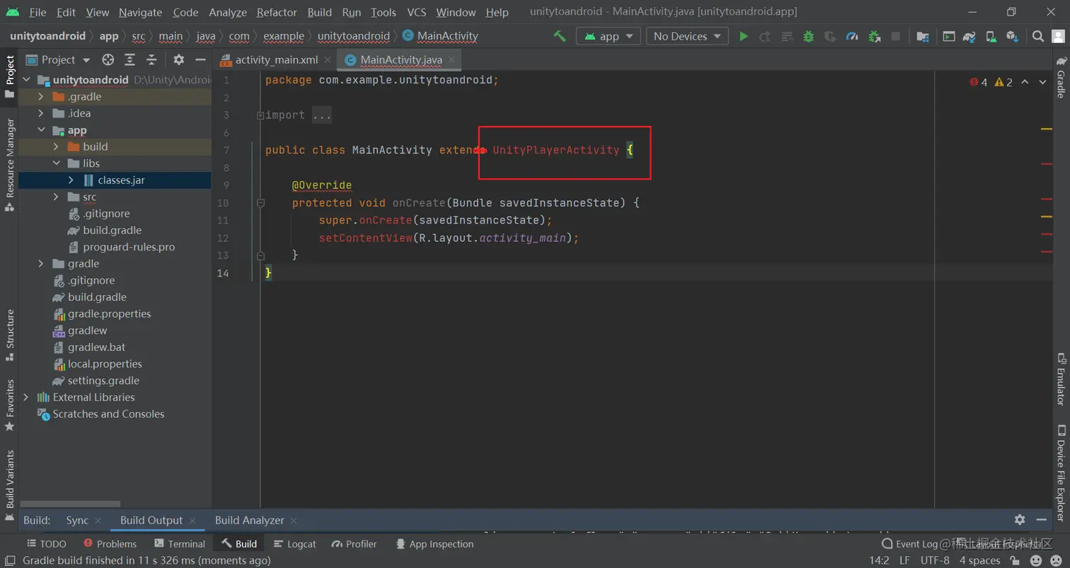The height and width of the screenshot is (568, 1070).
Task: Click the LF line separator status
Action: [904, 560]
